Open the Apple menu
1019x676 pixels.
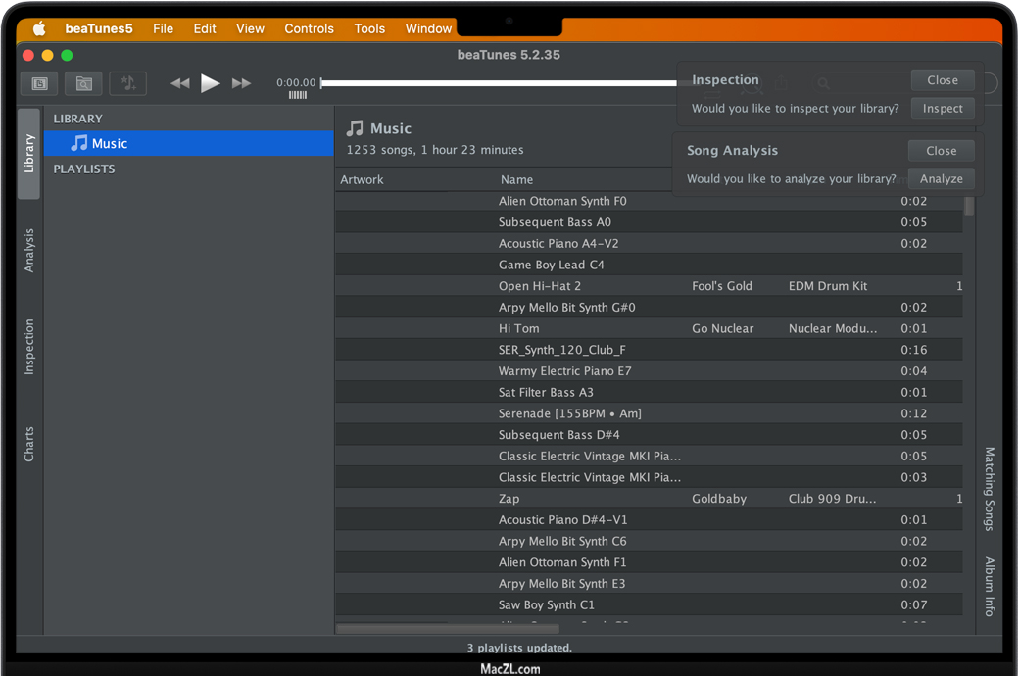40,28
